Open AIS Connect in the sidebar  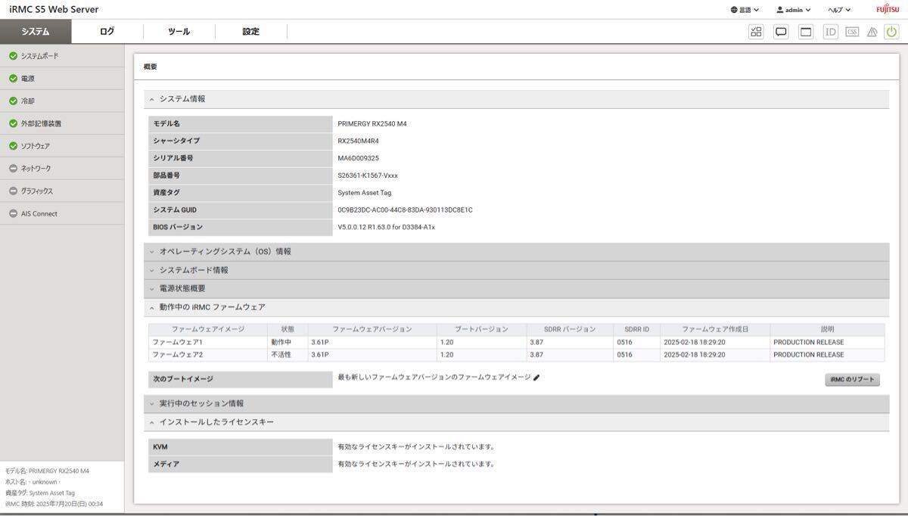coord(62,213)
